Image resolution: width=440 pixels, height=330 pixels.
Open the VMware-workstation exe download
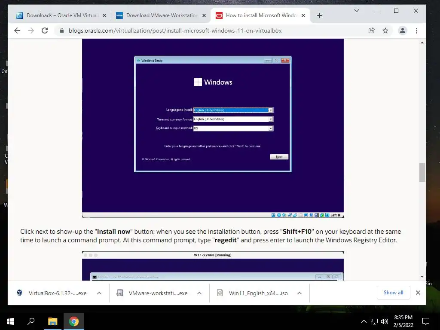(158, 293)
